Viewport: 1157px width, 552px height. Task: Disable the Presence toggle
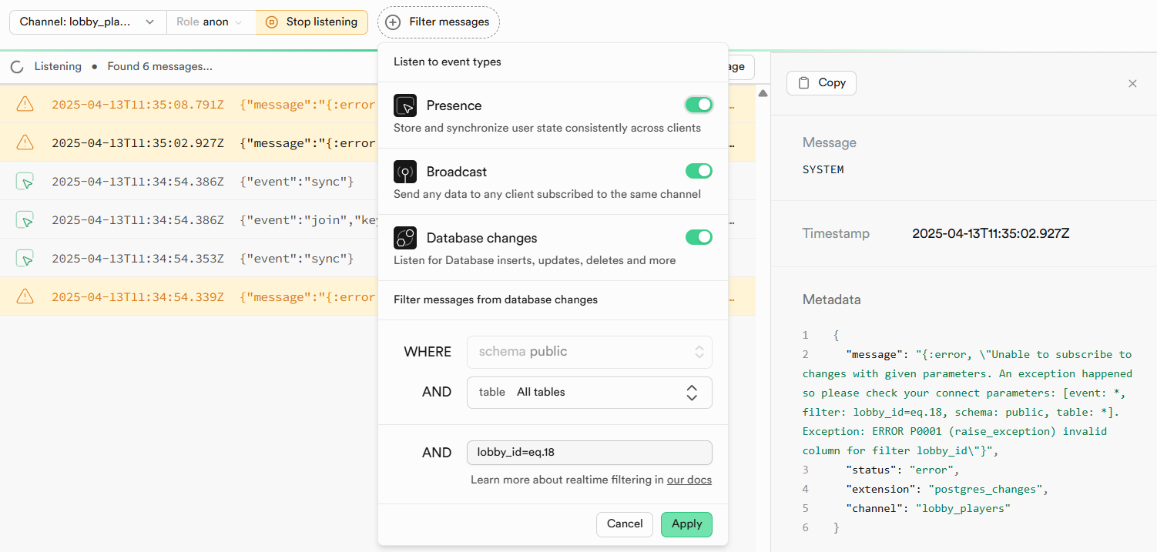coord(699,105)
